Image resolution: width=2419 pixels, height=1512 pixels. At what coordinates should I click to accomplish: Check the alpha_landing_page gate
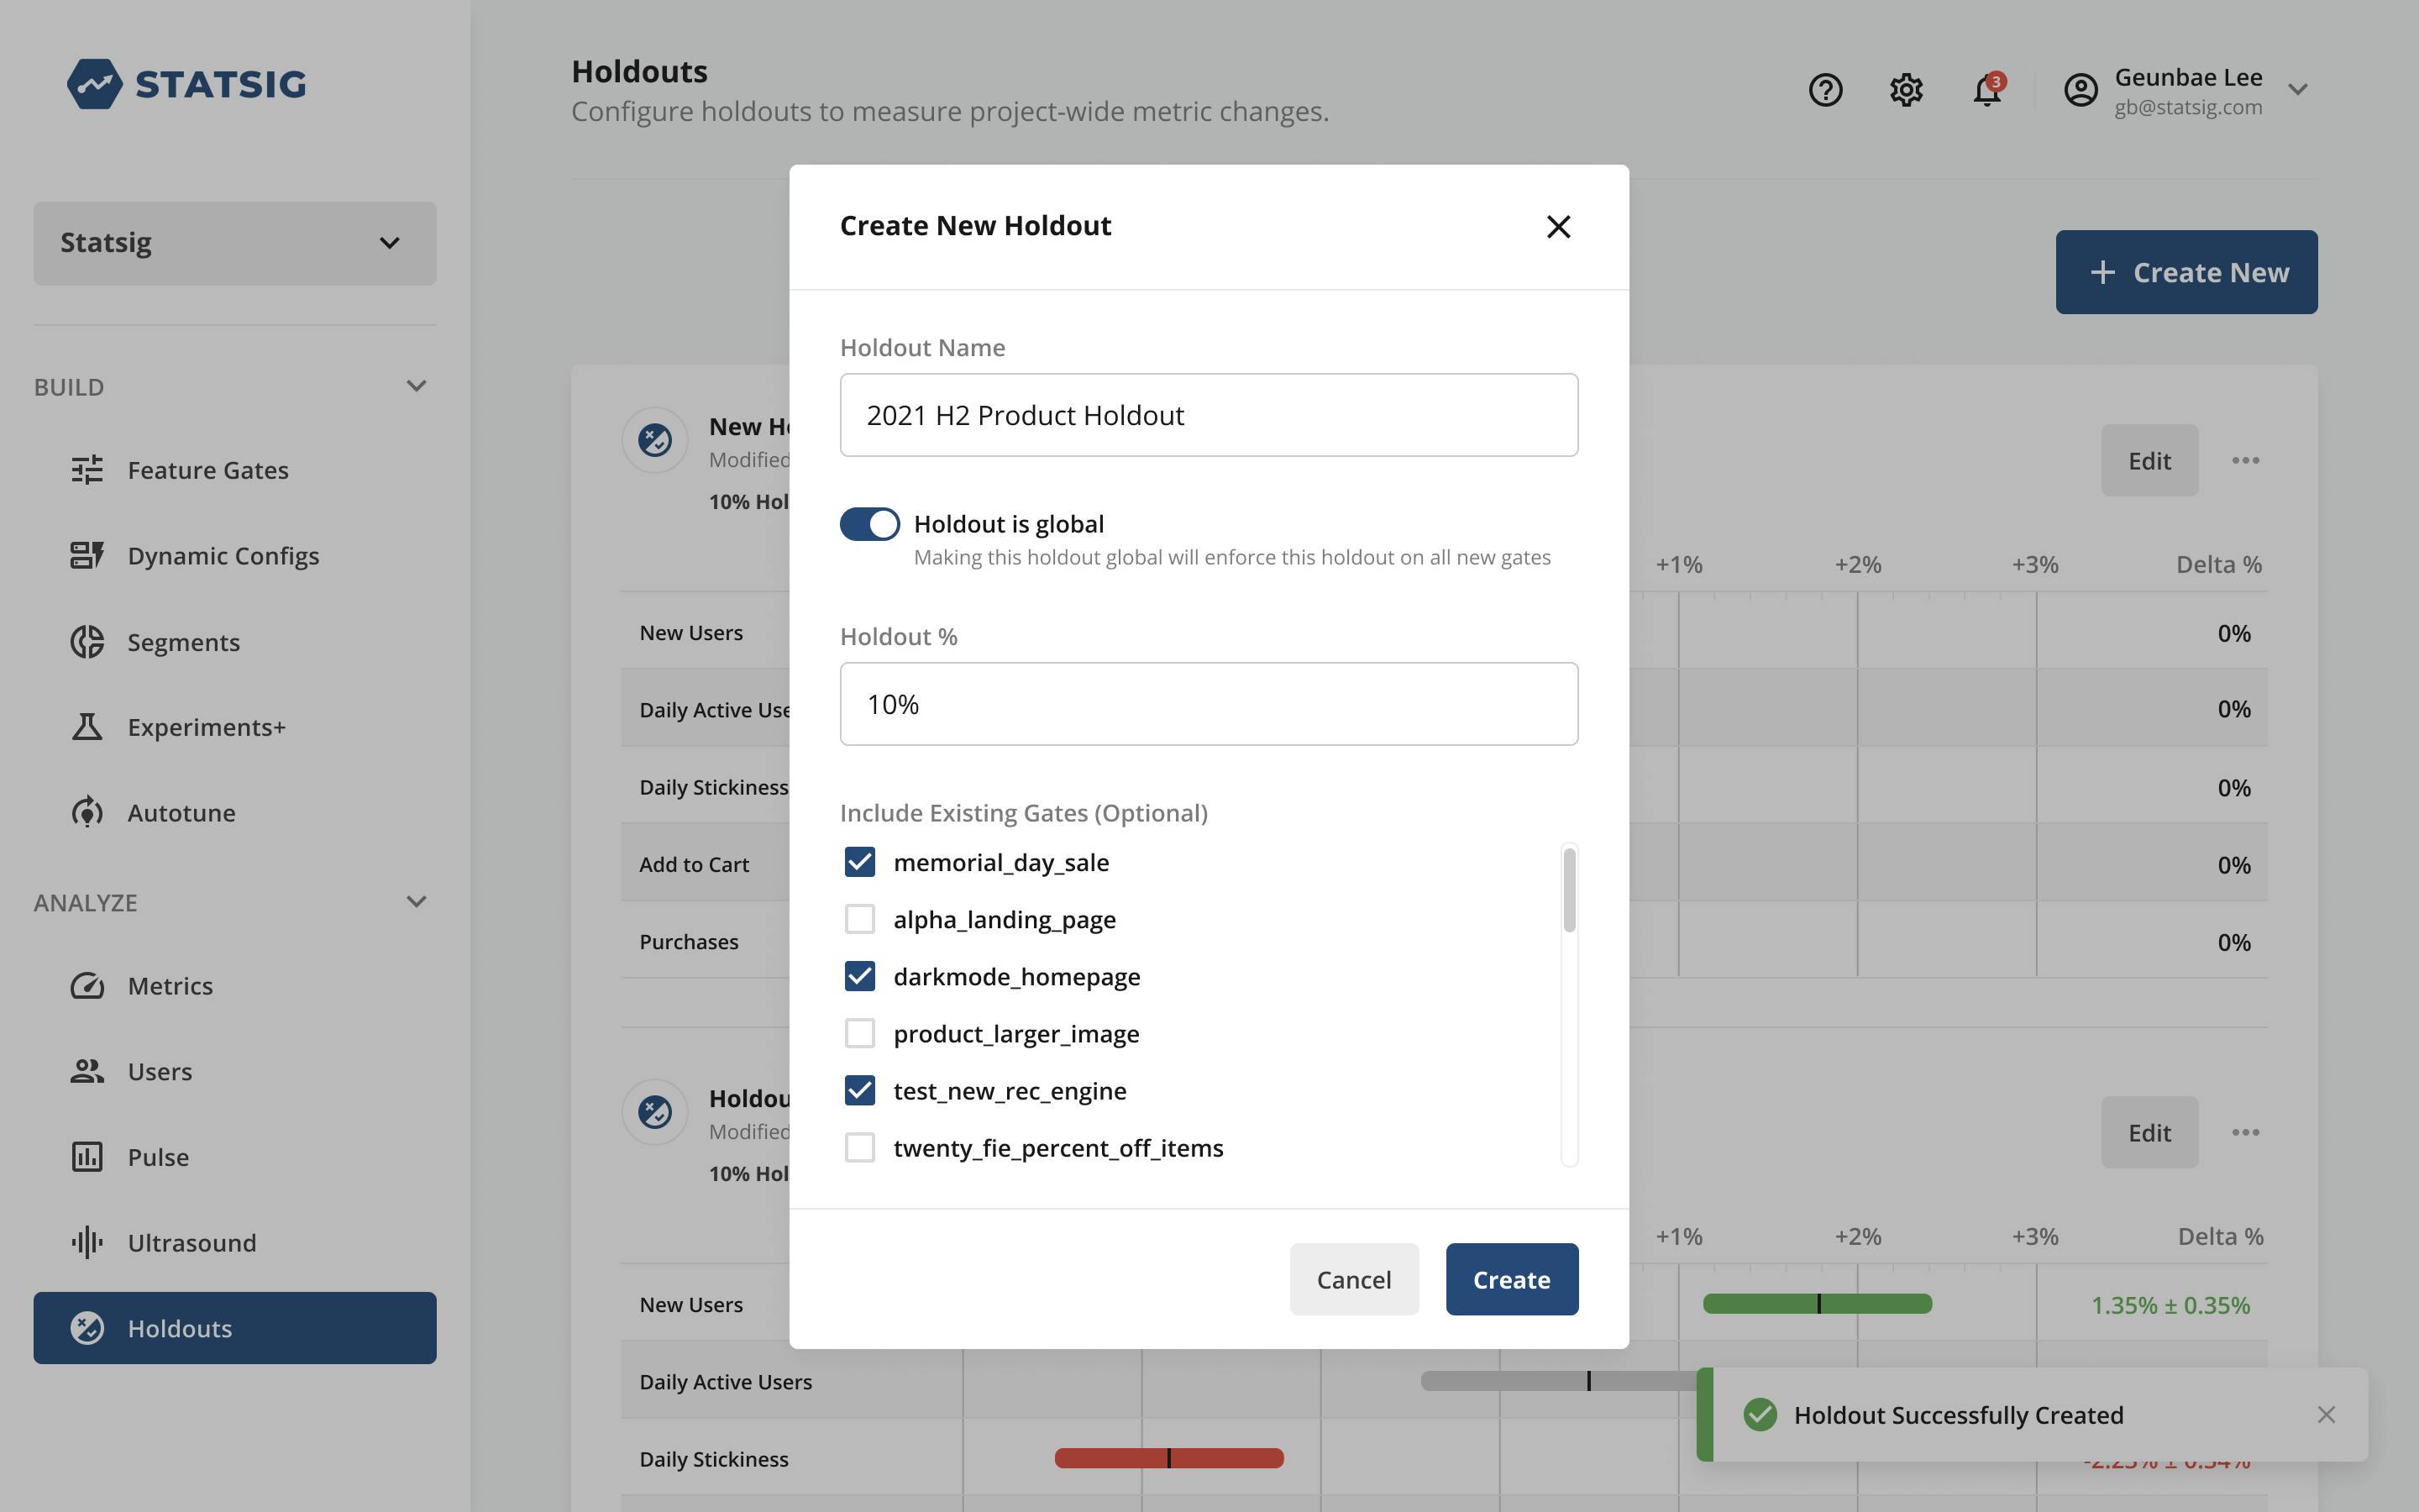pyautogui.click(x=859, y=919)
